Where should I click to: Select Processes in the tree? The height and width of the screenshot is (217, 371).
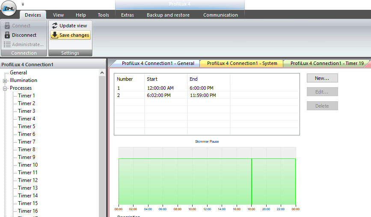[21, 88]
